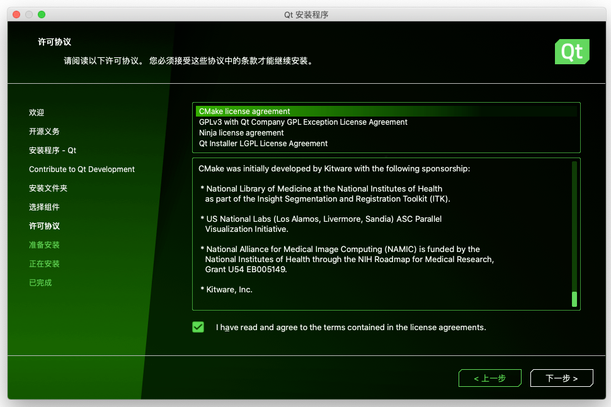Screen dimensions: 611x407
Task: Click the Kitware, Inc. line in license text
Action: [x=226, y=290]
